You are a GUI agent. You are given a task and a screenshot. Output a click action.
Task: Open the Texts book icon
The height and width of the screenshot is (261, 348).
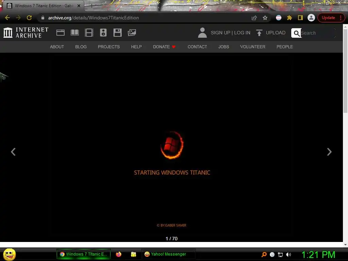click(74, 33)
